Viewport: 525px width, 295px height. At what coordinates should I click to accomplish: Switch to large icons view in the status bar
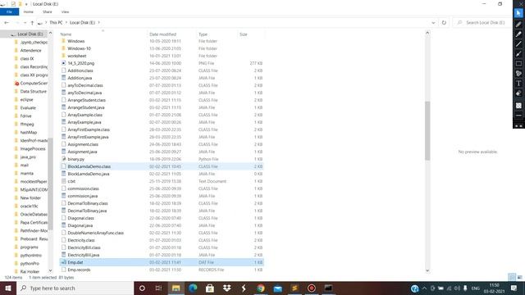coord(520,277)
